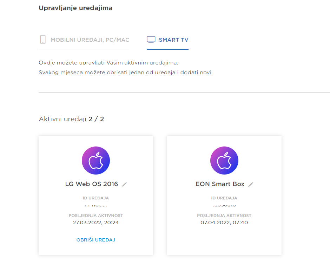Click the Smart TV monitor icon
Screen dimensions: 330x266
[151, 40]
